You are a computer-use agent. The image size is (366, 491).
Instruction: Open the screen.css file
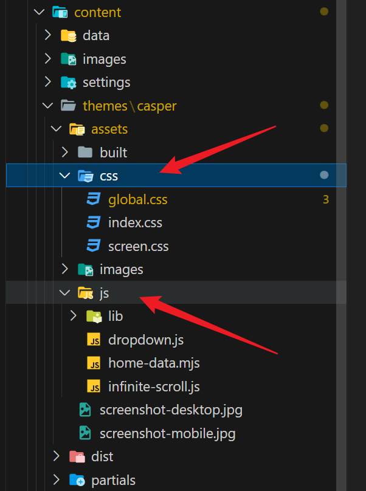pos(138,246)
